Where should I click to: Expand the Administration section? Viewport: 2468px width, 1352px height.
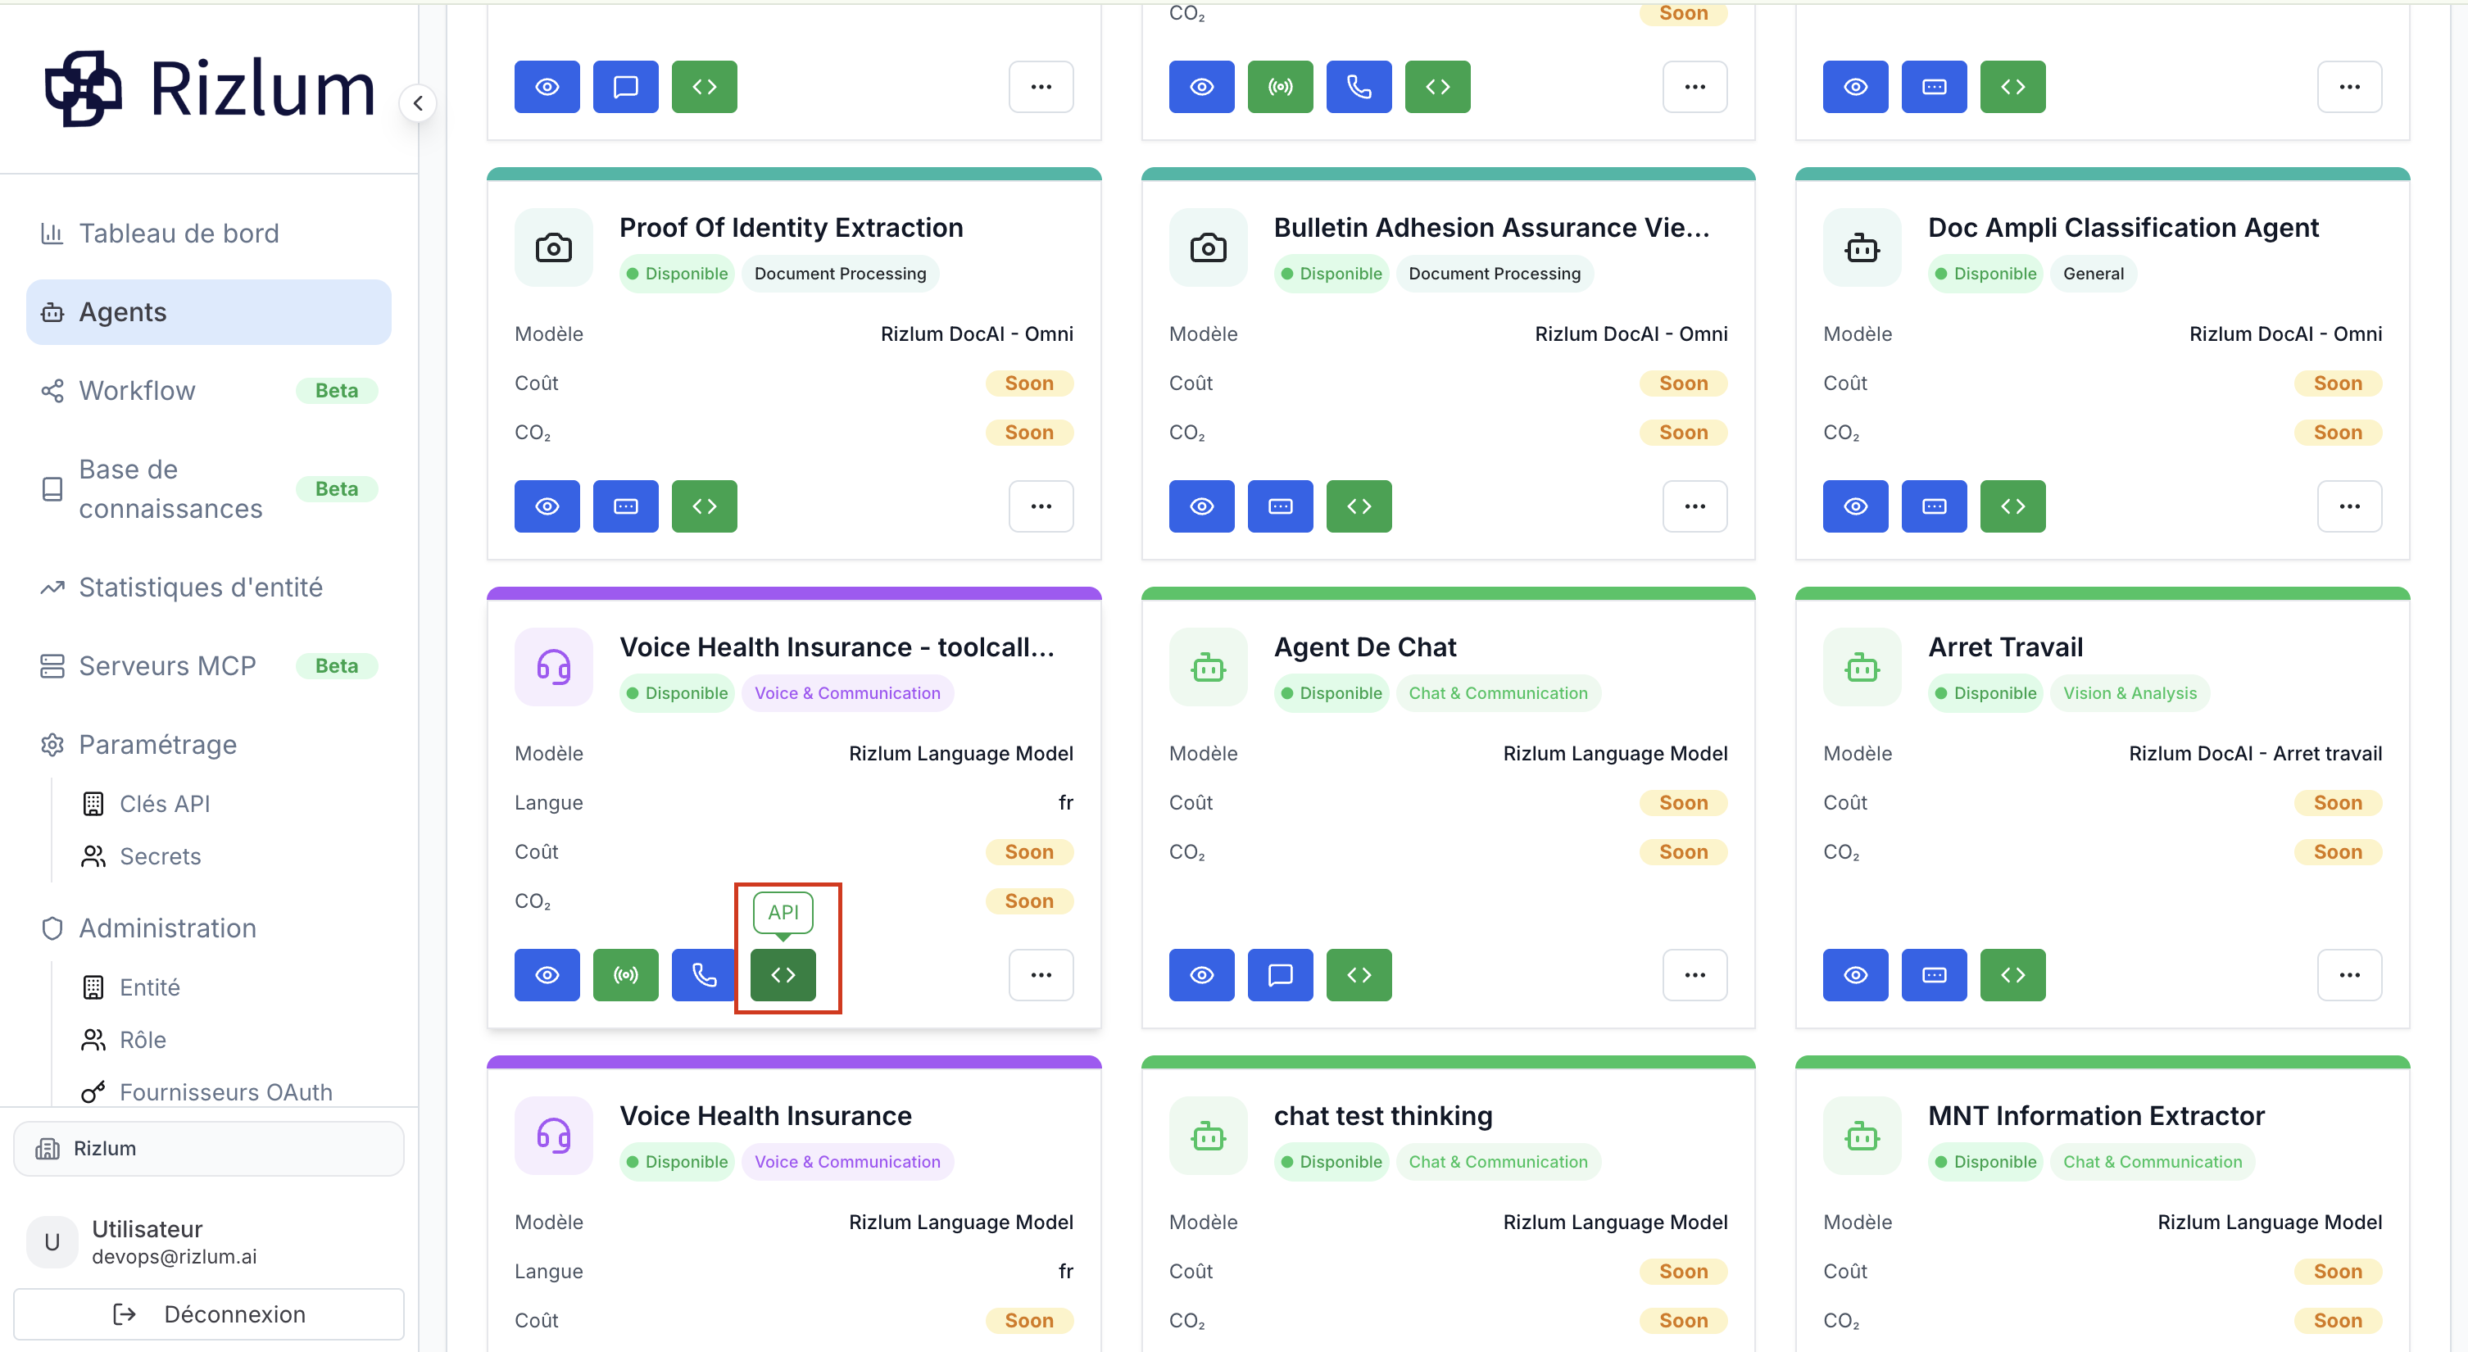(x=209, y=928)
